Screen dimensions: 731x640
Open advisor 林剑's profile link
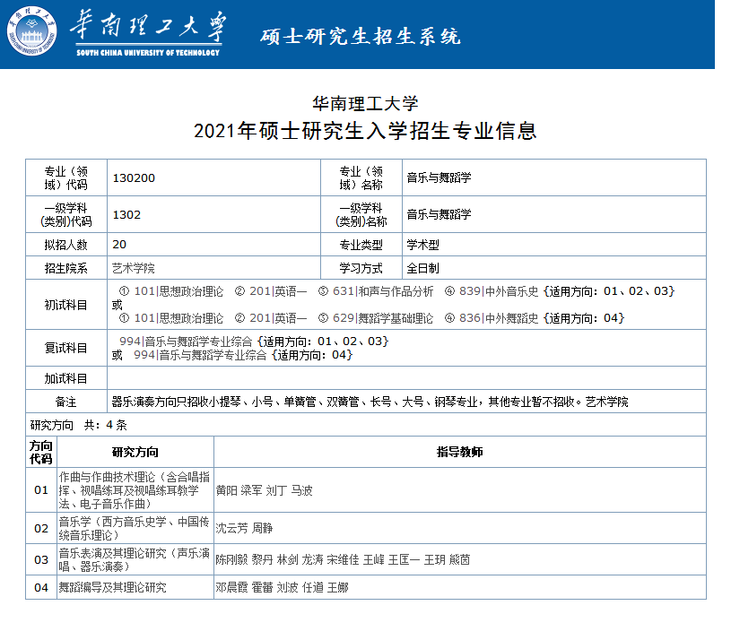click(287, 560)
